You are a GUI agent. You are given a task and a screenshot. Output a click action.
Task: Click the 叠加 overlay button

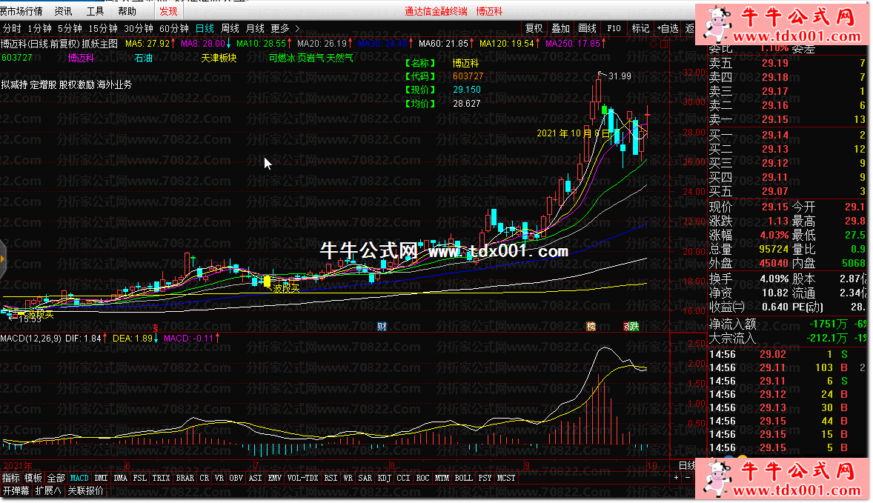[x=561, y=28]
